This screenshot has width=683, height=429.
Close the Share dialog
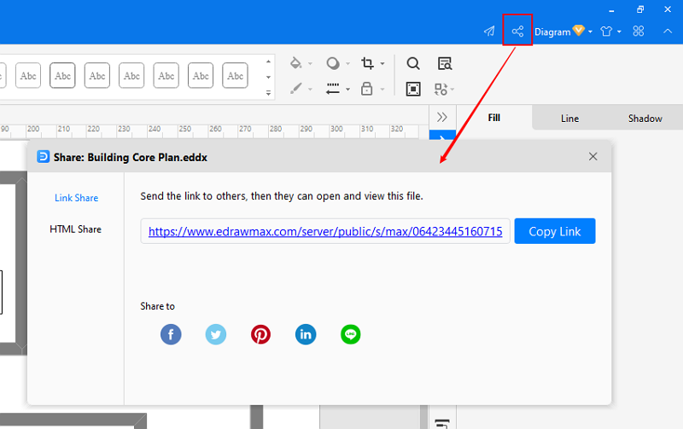tap(593, 157)
